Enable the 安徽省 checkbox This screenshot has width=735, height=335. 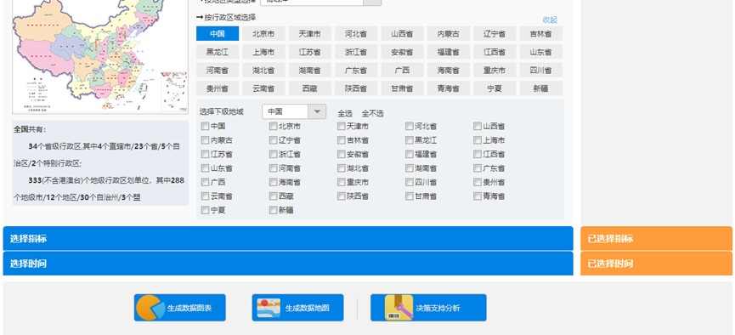(x=342, y=155)
